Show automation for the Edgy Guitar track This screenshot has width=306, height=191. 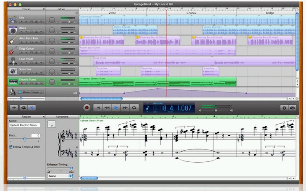(x=41, y=53)
